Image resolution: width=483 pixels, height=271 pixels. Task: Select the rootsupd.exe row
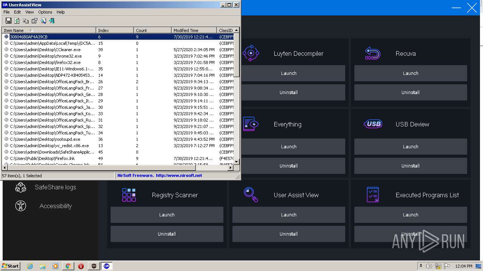pyautogui.click(x=118, y=139)
